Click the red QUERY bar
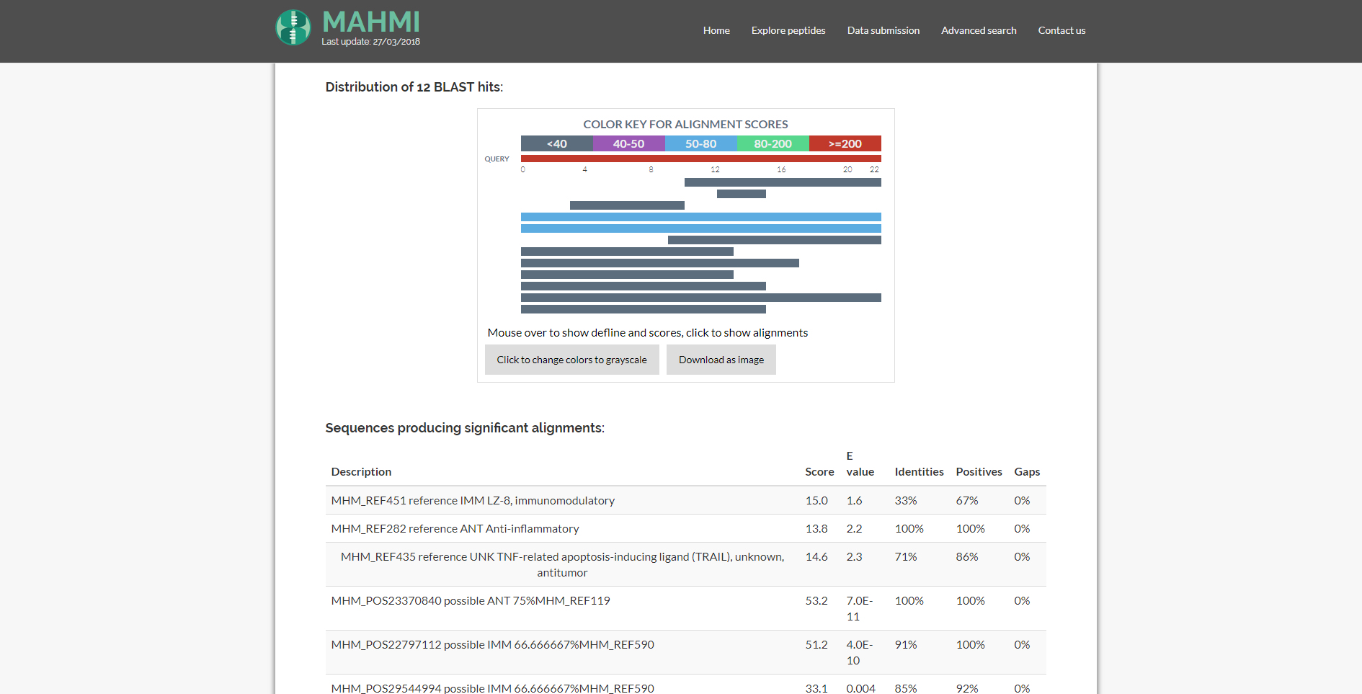The width and height of the screenshot is (1362, 694). (700, 159)
